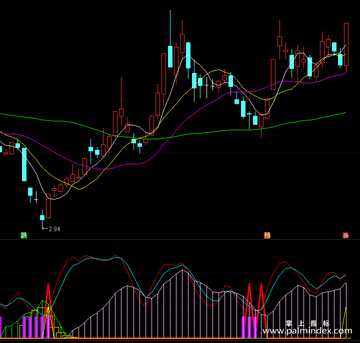Click the long cyan candlestick above the 跌 marker
Image resolution: width=360 pixels, height=343 pixels.
tap(24, 164)
